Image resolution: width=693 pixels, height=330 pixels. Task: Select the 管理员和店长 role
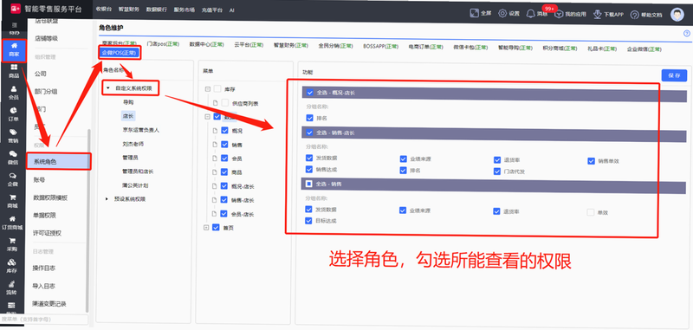(138, 171)
